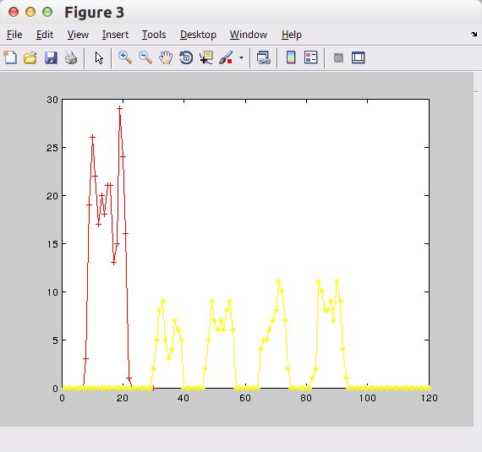Activate the Zoom In magnifier tool
Viewport: 482px width, 452px height.
point(125,57)
